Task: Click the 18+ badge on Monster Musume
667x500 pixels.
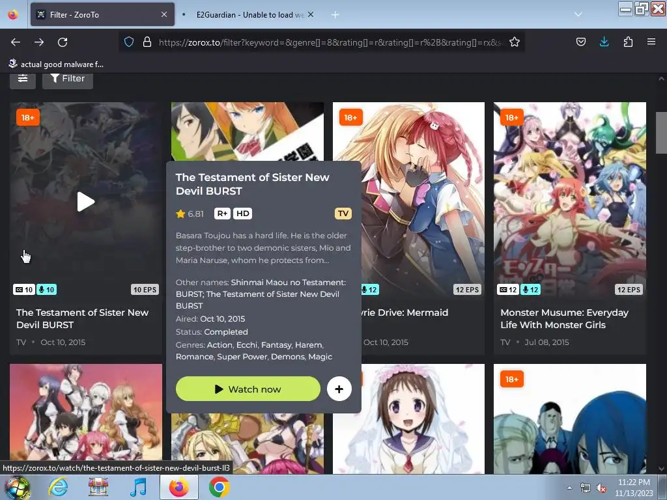Action: pos(512,117)
